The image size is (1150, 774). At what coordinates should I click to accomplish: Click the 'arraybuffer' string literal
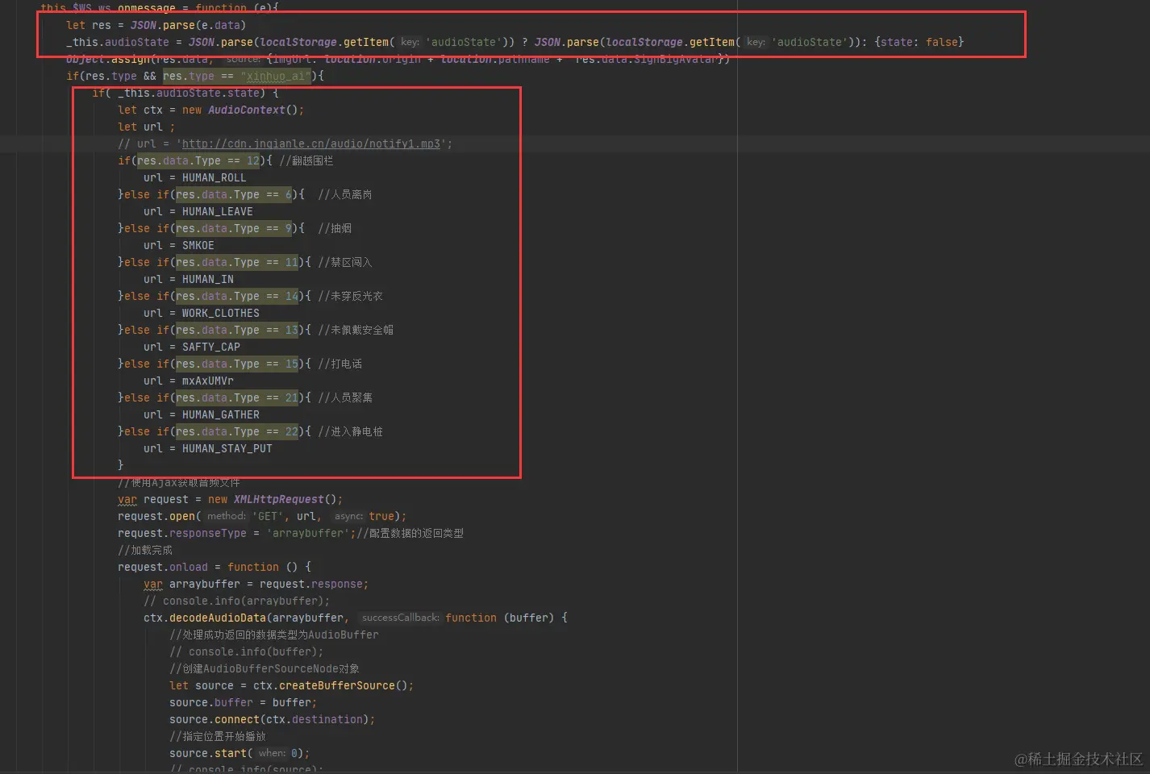[307, 533]
